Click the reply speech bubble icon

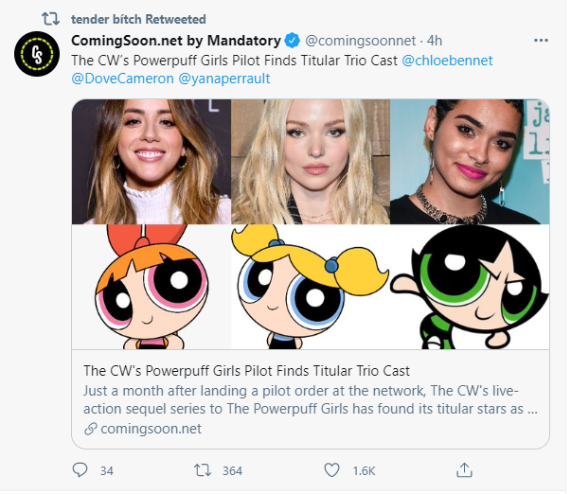coord(80,469)
